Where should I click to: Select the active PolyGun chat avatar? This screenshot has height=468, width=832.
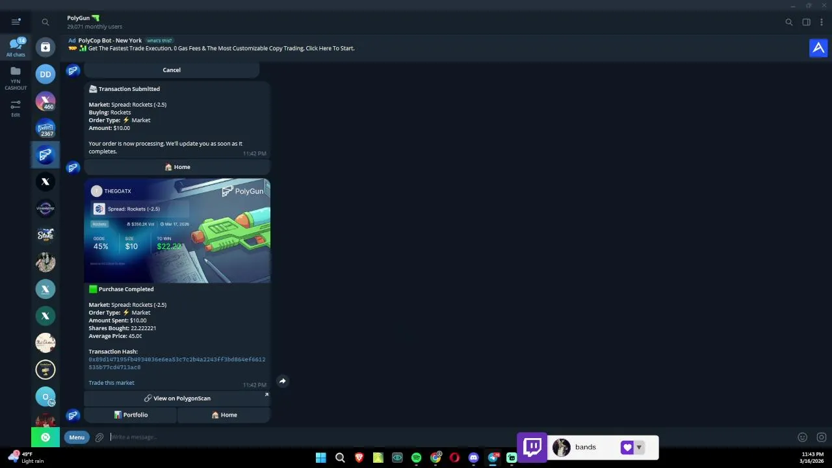pos(45,155)
